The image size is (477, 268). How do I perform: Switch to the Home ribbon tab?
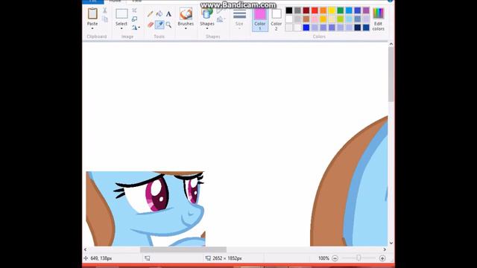coord(115,1)
